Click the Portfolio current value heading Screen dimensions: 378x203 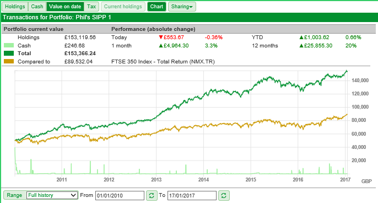tap(34, 29)
